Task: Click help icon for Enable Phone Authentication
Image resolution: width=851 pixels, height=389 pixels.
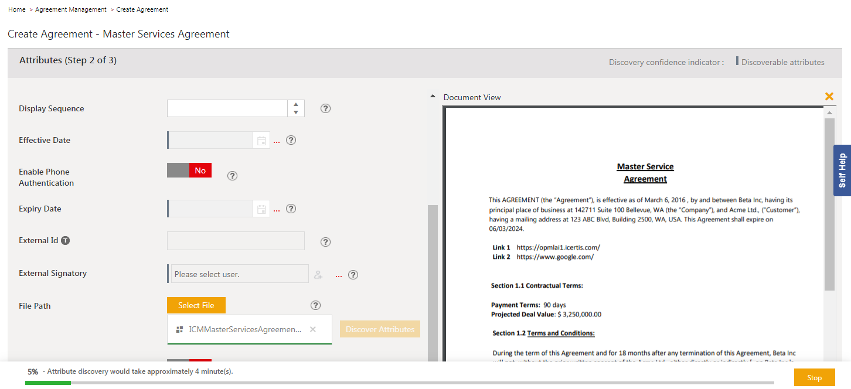Action: (x=232, y=176)
